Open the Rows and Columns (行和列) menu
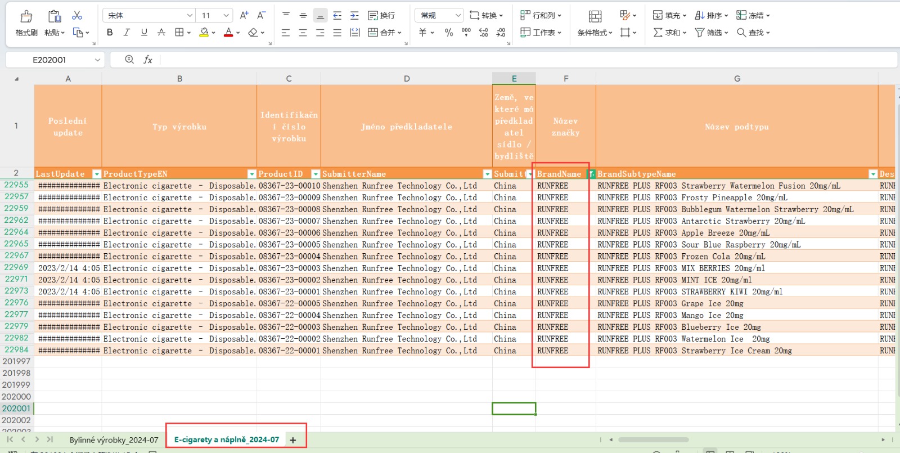This screenshot has height=453, width=900. point(541,15)
